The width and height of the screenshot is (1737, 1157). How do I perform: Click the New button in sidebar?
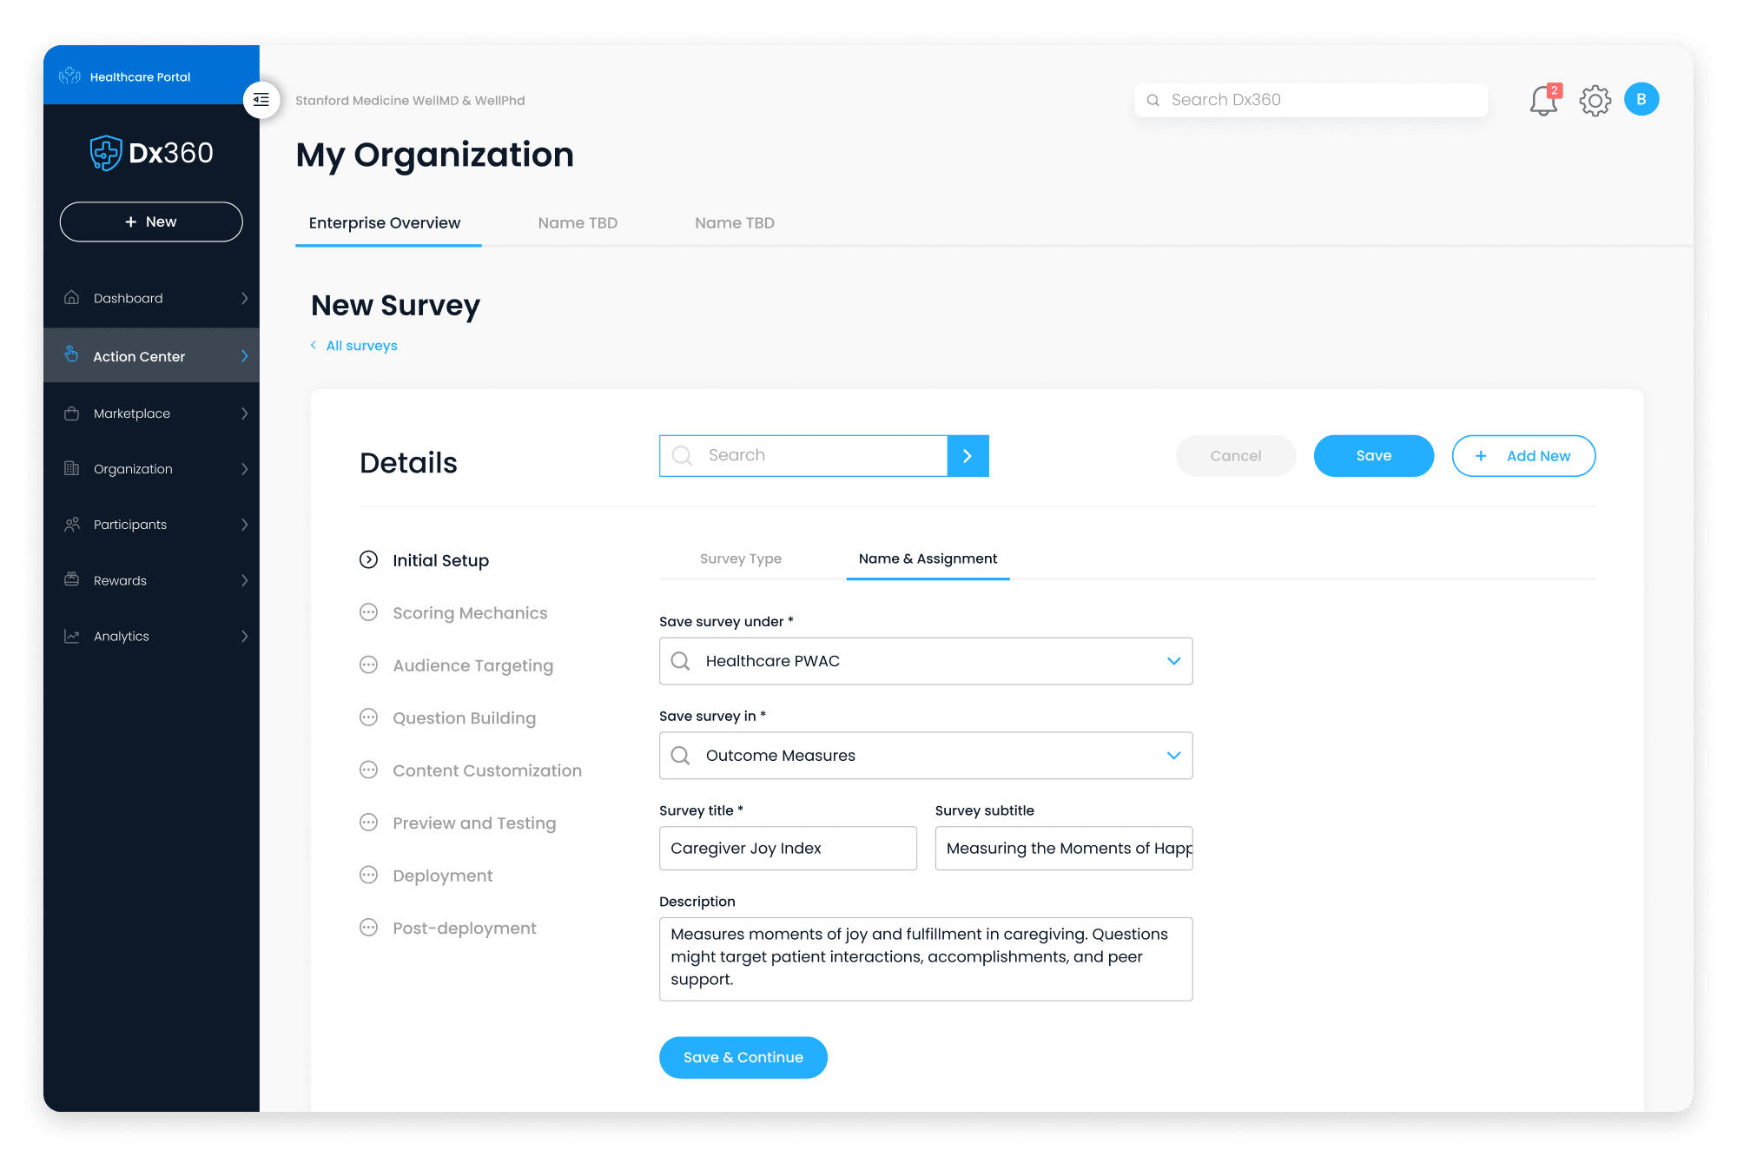pyautogui.click(x=151, y=221)
